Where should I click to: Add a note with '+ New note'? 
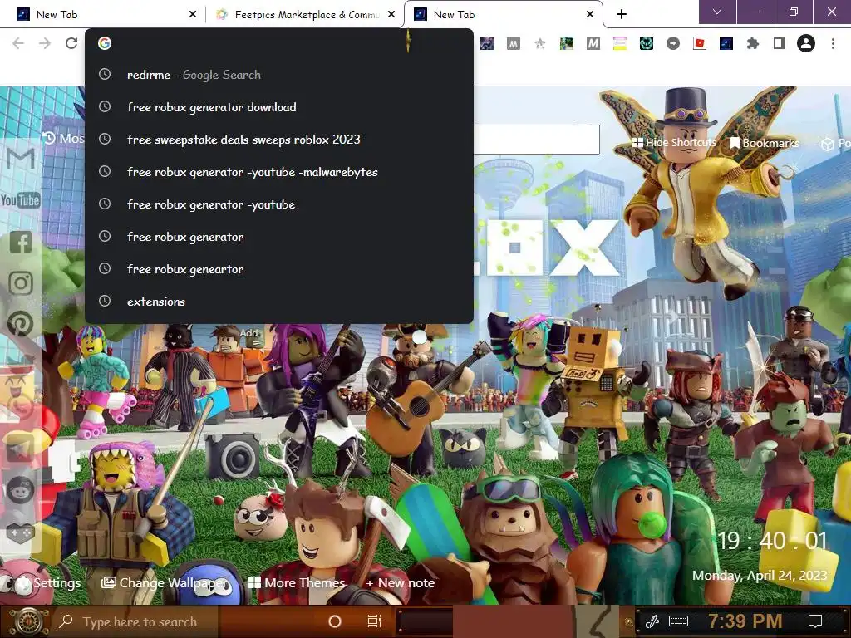point(400,583)
